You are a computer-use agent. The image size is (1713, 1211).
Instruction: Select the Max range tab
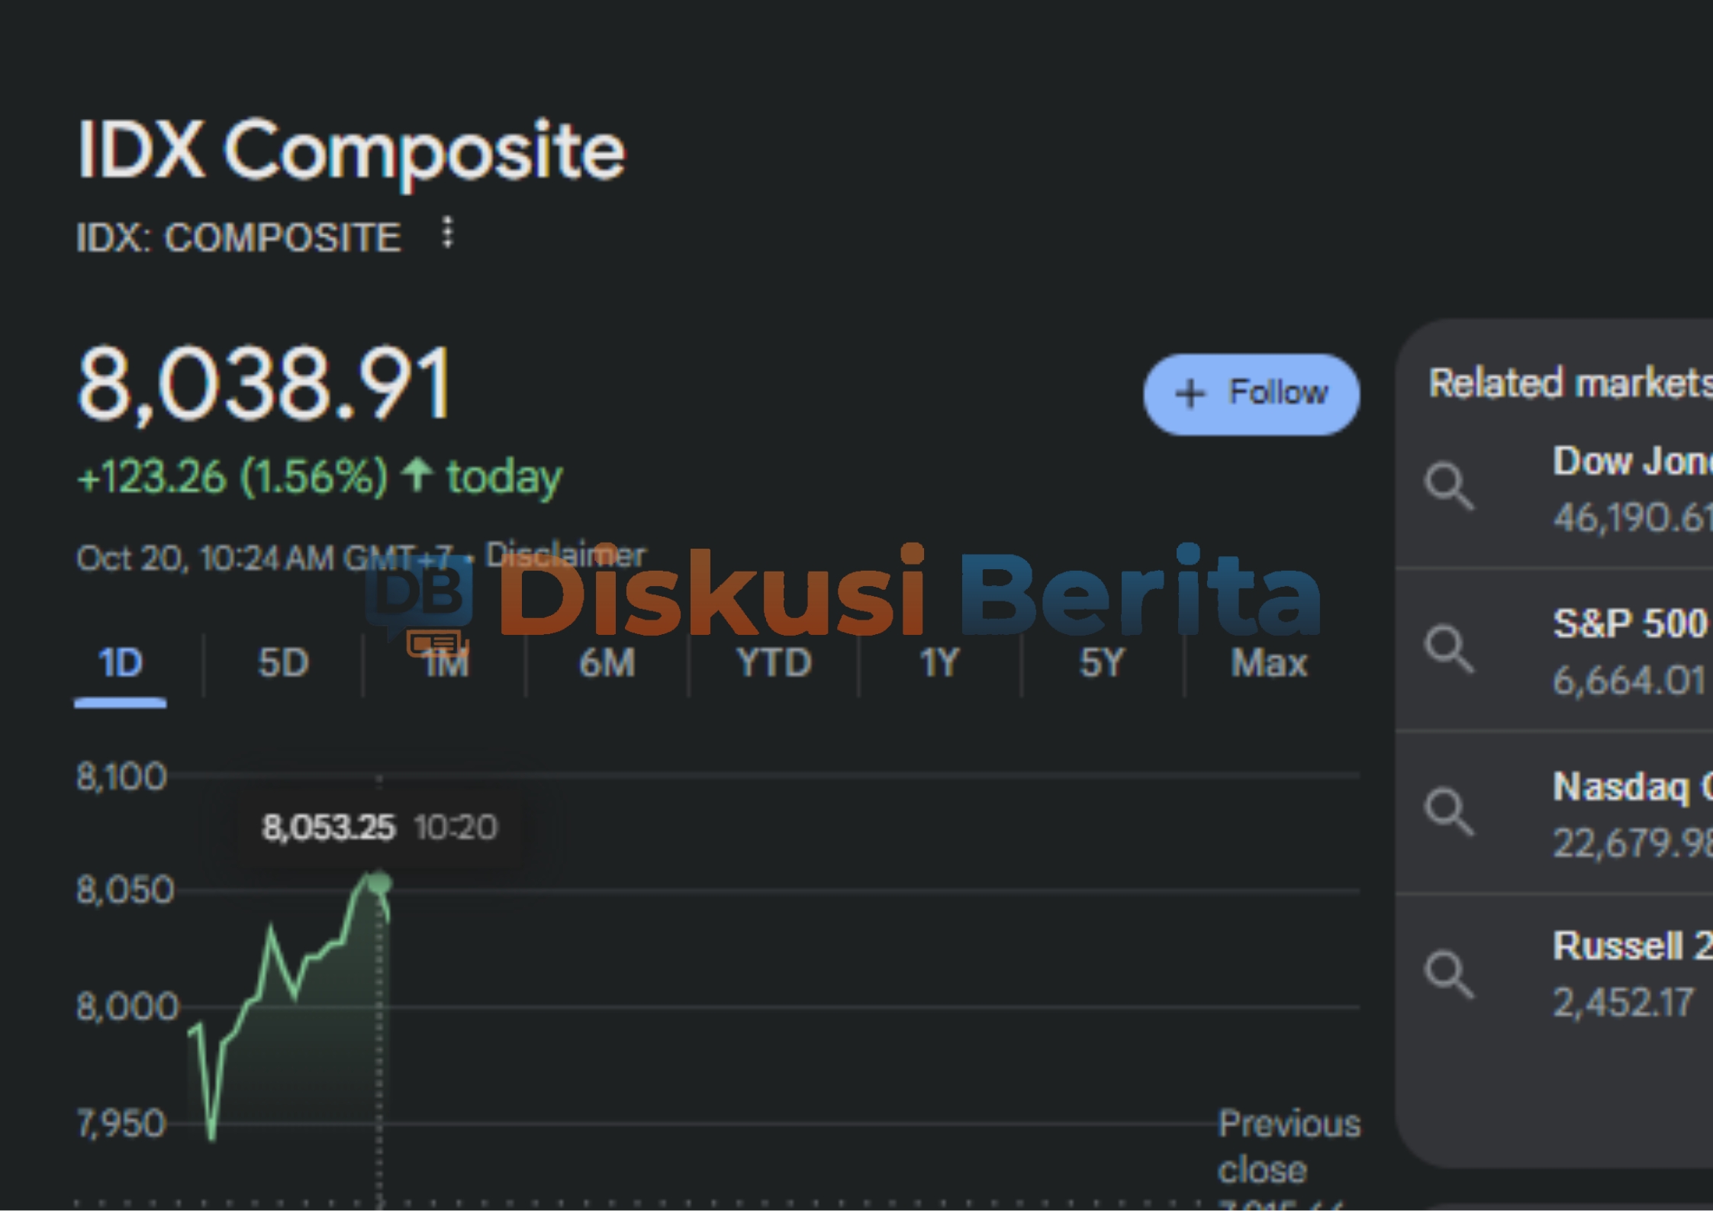1269,662
